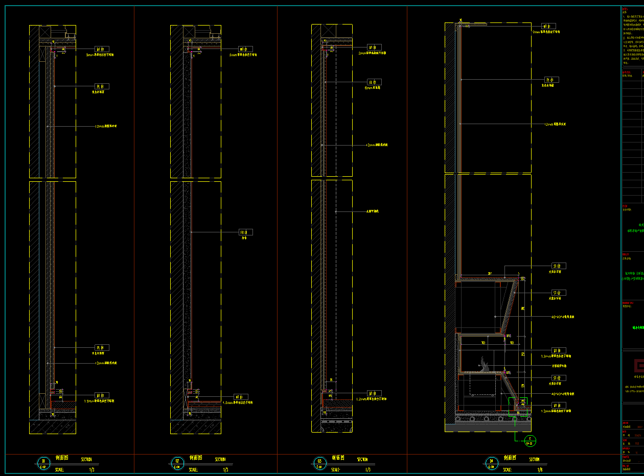Image resolution: width=644 pixels, height=476 pixels.
Task: Click the section 01 title number bubble
Action: (43, 463)
